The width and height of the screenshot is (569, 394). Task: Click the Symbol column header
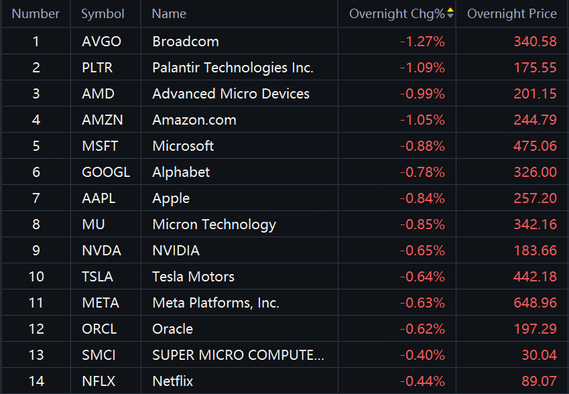pos(103,13)
